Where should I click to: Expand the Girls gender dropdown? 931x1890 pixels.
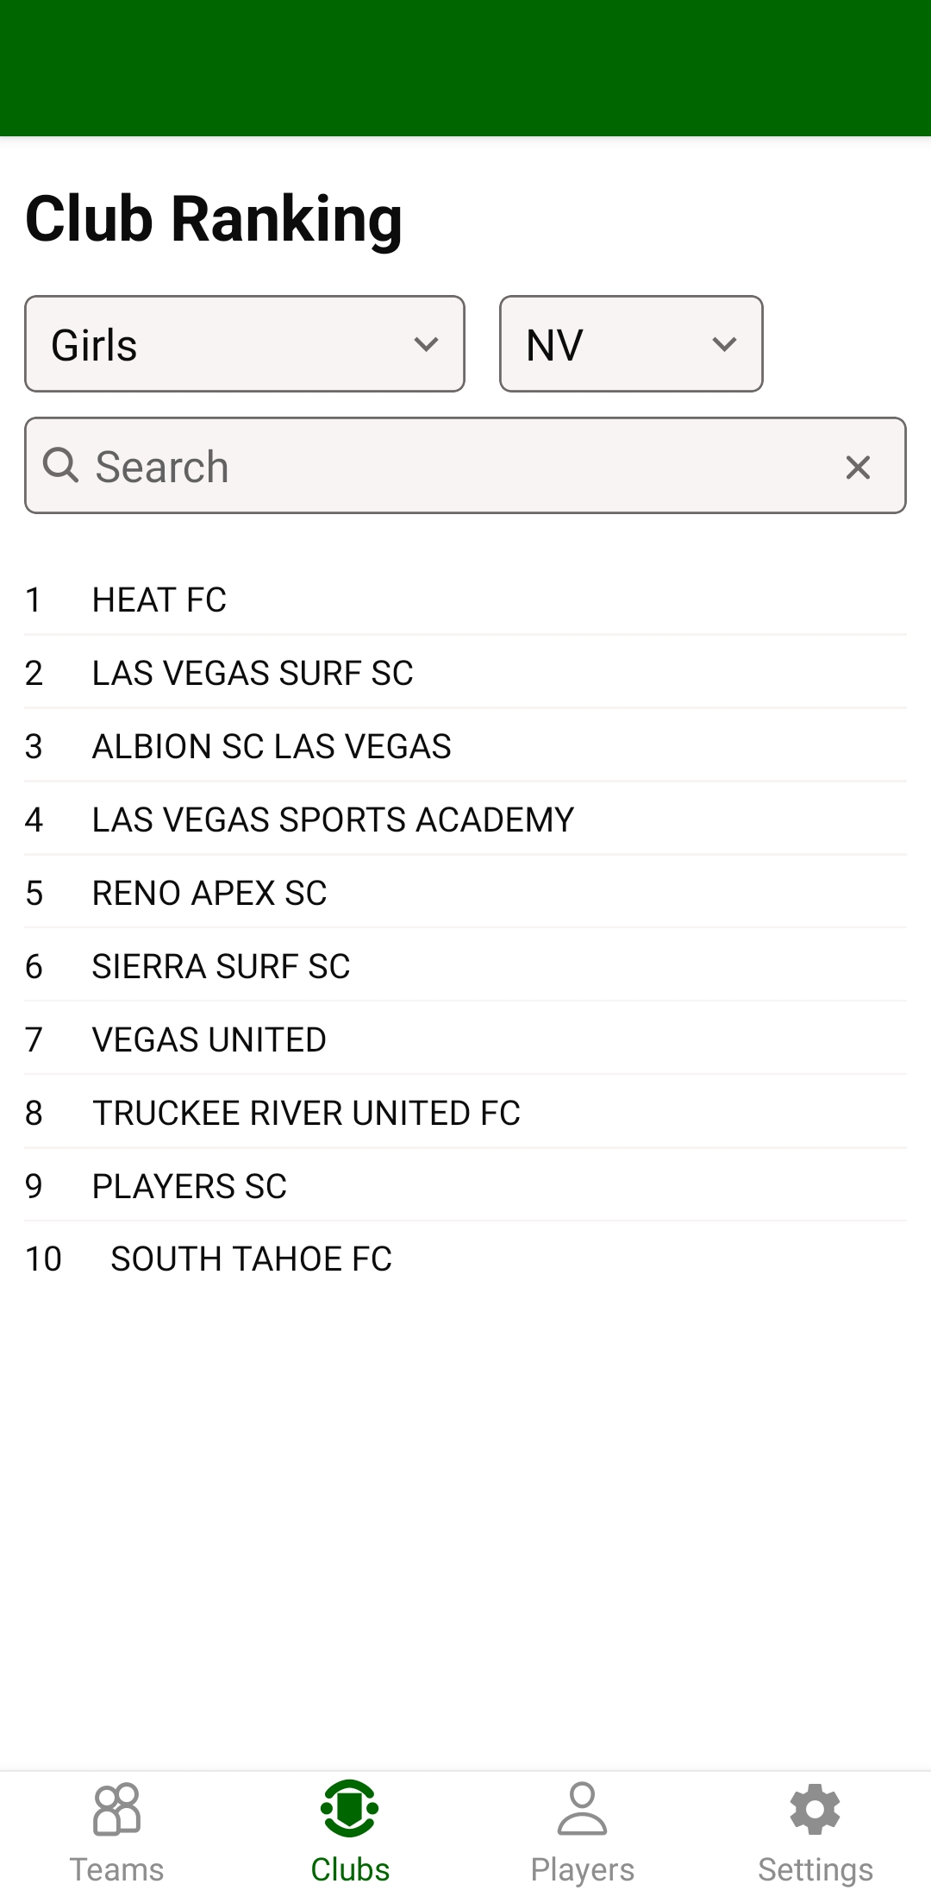[245, 344]
